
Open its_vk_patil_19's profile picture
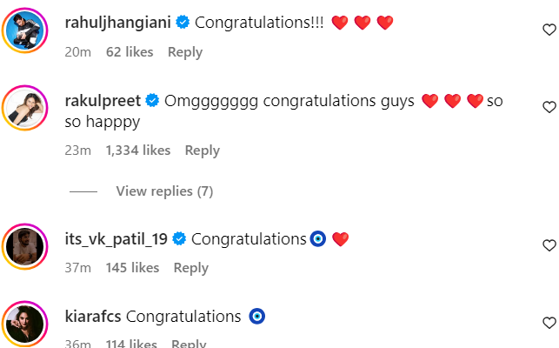click(x=25, y=246)
